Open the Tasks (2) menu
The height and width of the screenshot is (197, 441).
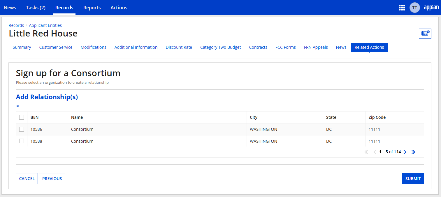point(36,8)
